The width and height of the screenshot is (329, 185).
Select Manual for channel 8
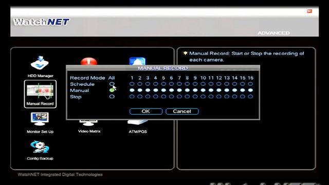pyautogui.click(x=187, y=90)
